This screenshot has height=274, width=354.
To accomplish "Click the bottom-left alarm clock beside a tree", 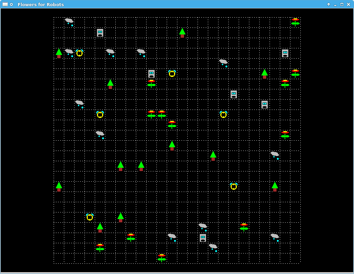I will tap(90, 217).
